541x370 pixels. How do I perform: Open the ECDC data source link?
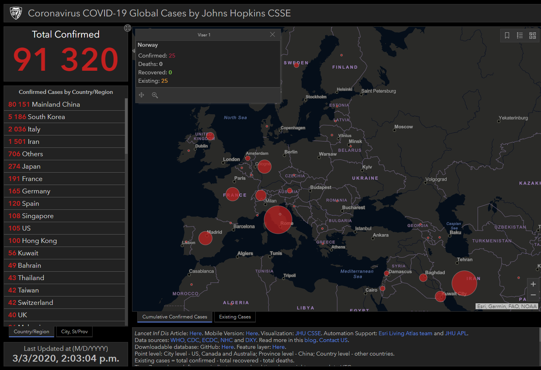point(210,340)
